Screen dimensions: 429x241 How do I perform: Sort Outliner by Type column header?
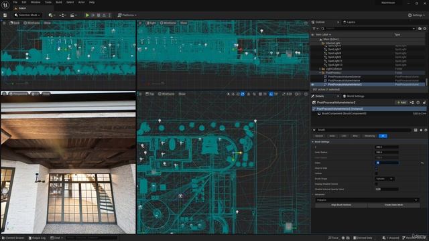point(397,35)
